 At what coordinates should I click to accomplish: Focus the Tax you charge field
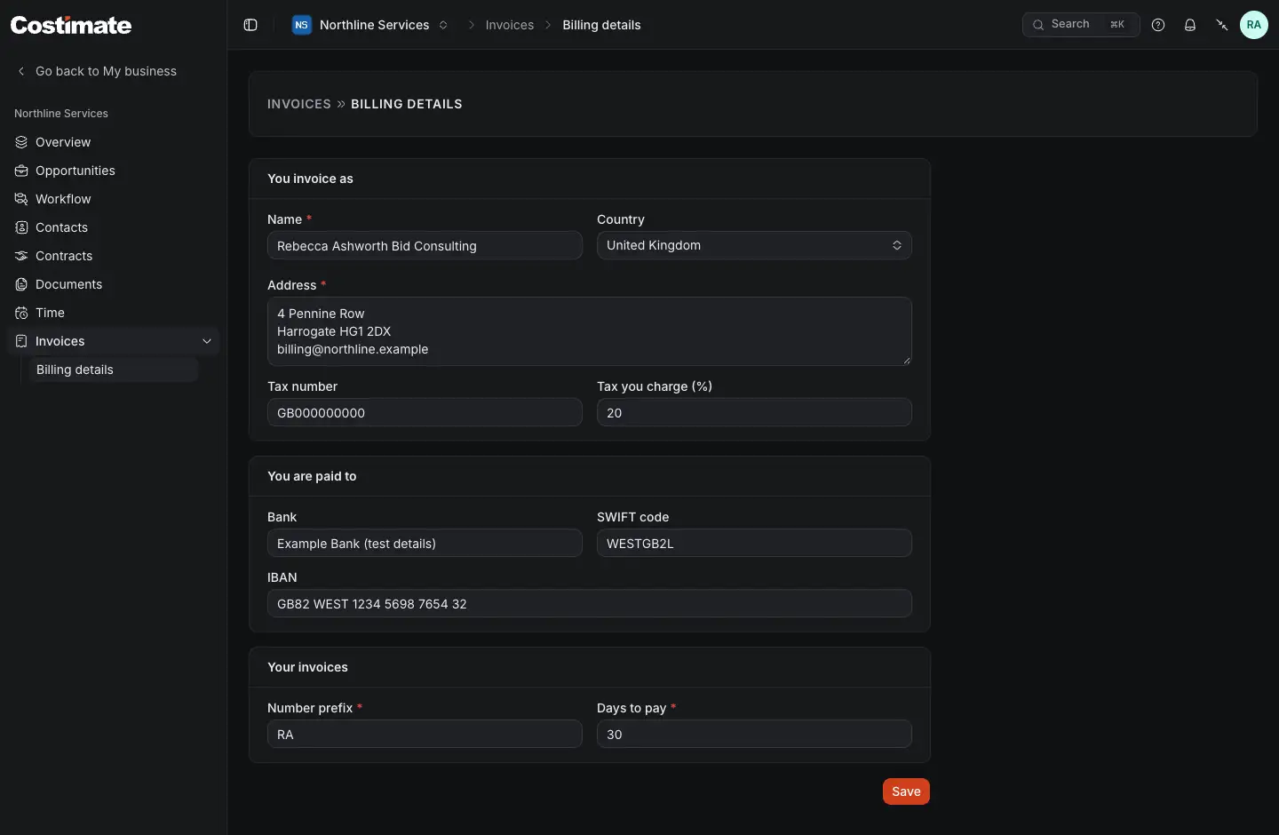[754, 412]
